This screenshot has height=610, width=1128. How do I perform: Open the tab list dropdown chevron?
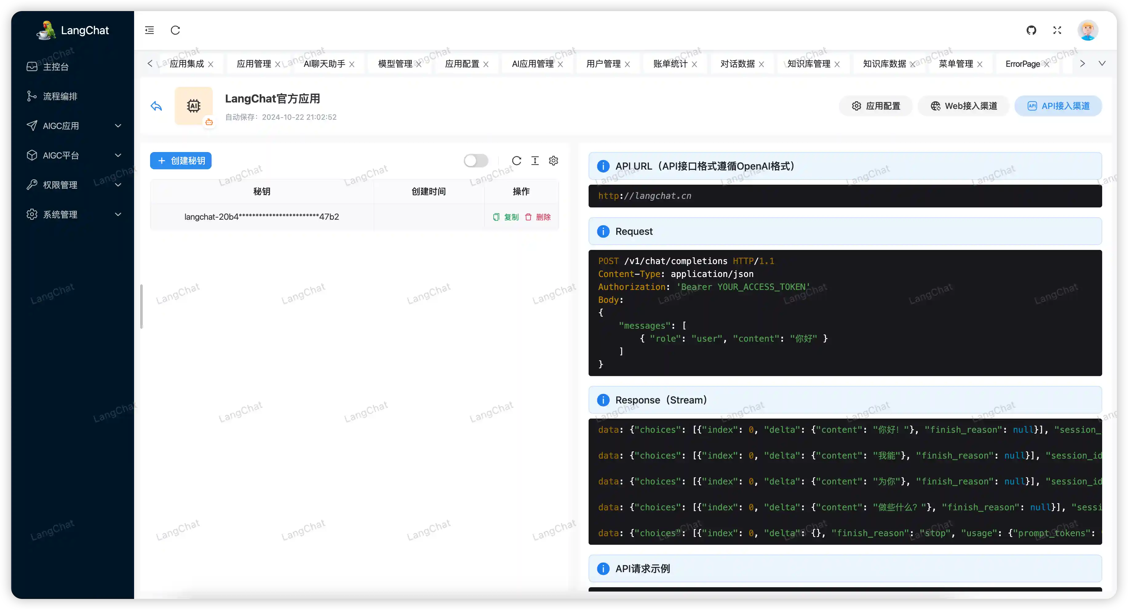1102,63
